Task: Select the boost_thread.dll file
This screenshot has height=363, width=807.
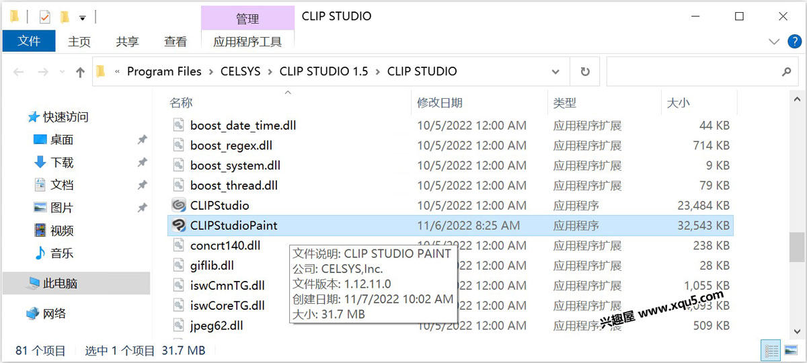Action: [x=234, y=186]
